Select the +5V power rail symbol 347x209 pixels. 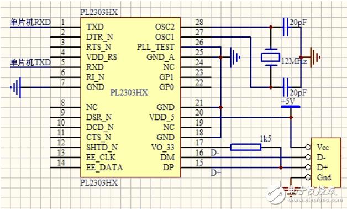(291, 107)
